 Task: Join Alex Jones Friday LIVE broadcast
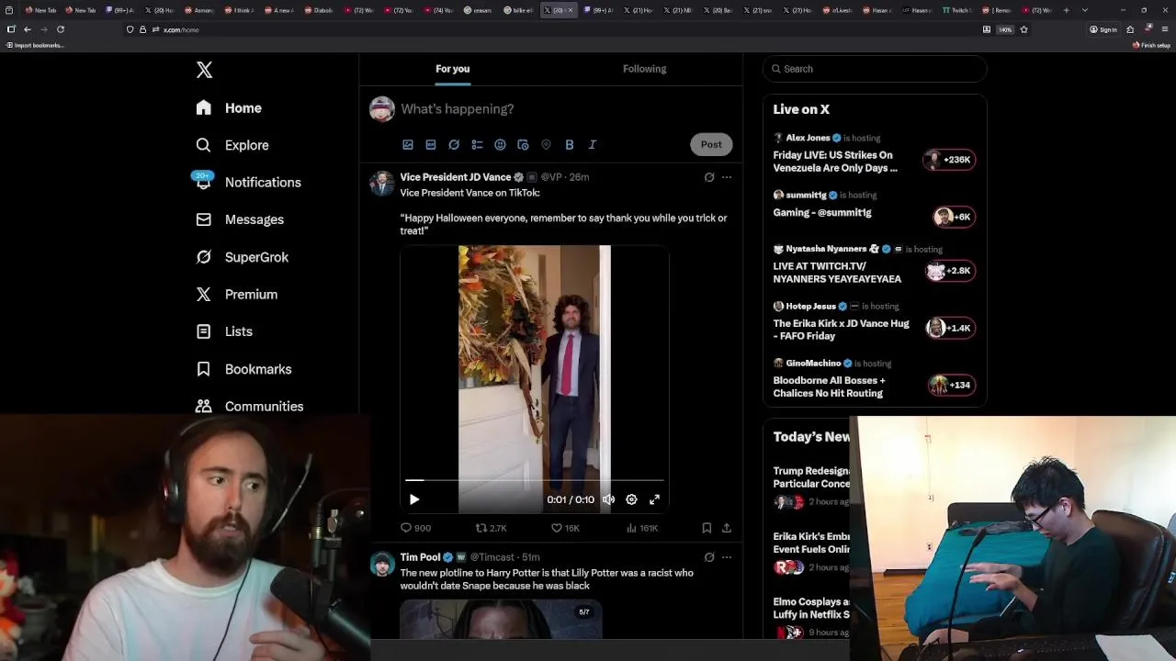click(874, 153)
